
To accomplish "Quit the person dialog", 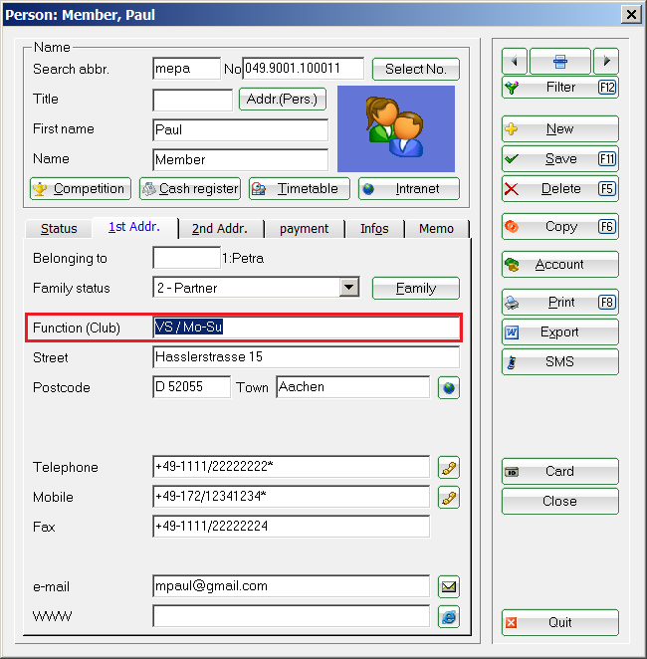I will pos(560,623).
